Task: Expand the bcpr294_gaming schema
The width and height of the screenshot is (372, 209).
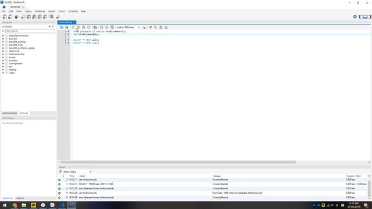Action: point(3,42)
